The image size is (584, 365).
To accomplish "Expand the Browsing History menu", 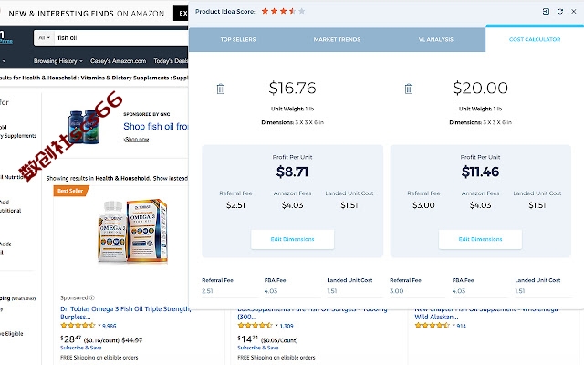I will (x=57, y=61).
